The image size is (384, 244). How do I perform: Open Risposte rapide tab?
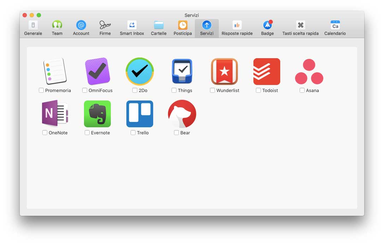coord(237,29)
